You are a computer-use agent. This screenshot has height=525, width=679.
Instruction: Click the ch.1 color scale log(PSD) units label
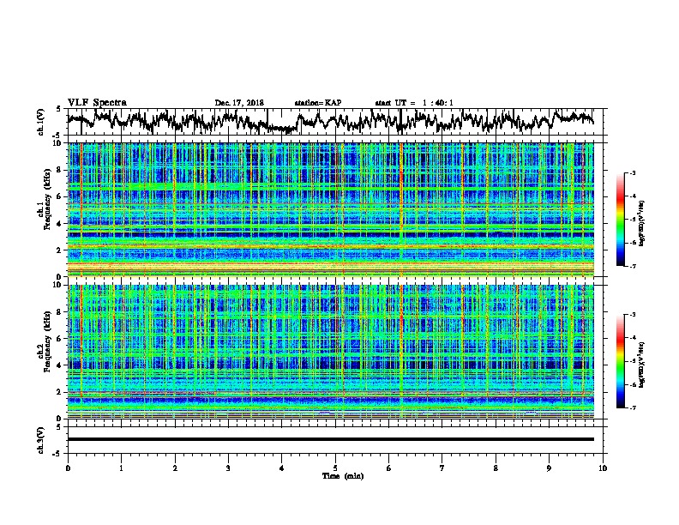click(642, 223)
